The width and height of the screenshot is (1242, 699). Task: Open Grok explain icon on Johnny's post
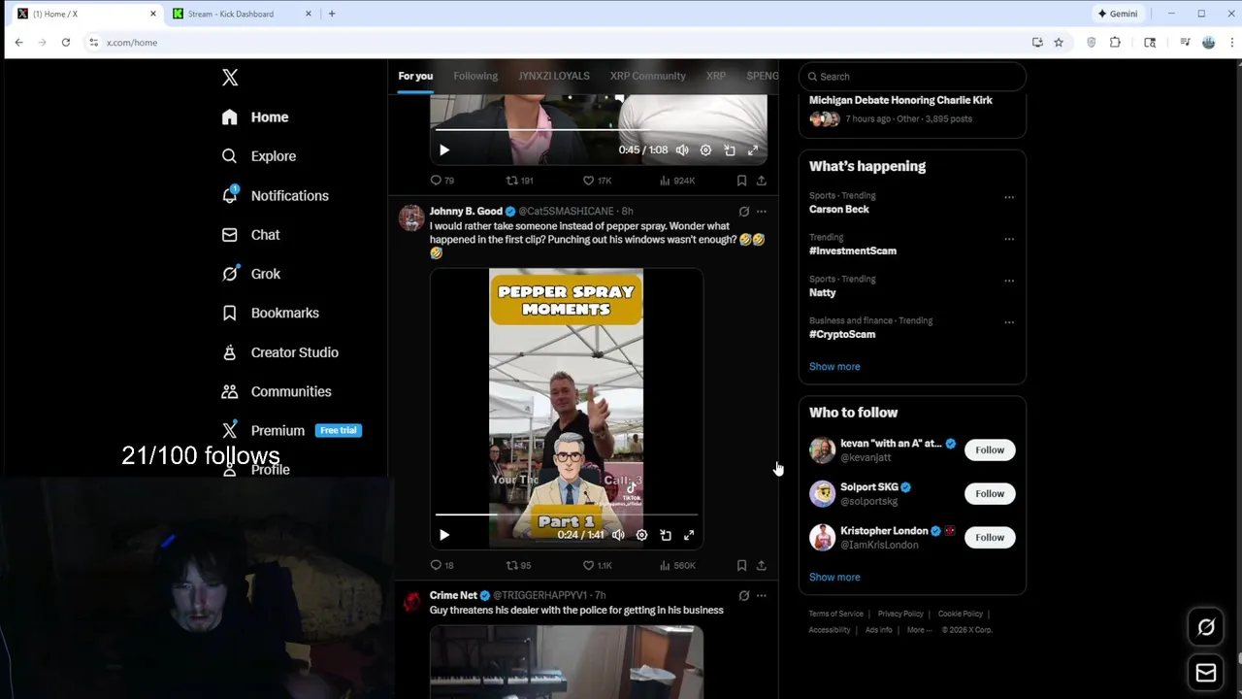(x=744, y=212)
